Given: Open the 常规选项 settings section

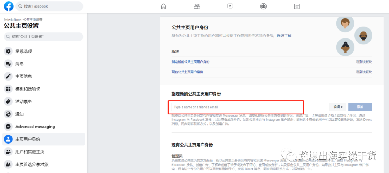Looking at the screenshot, I should 44,51.
